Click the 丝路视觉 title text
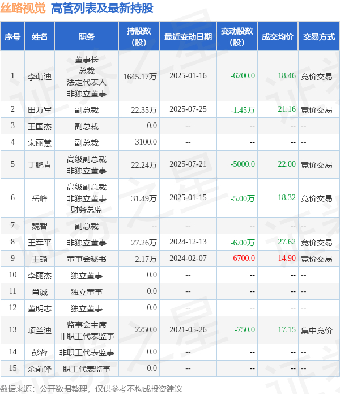The image size is (340, 394). tap(23, 9)
